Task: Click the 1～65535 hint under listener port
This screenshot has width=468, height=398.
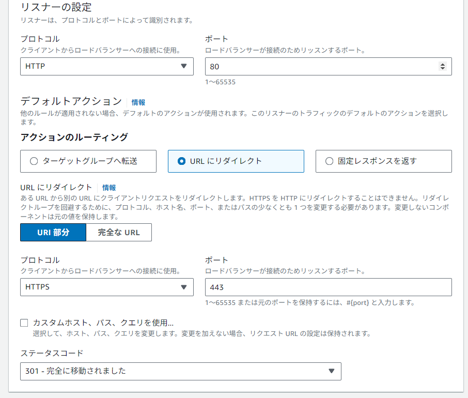Action: tap(220, 82)
